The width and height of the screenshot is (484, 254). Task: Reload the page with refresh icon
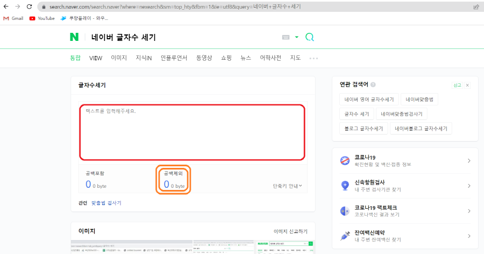(30, 6)
